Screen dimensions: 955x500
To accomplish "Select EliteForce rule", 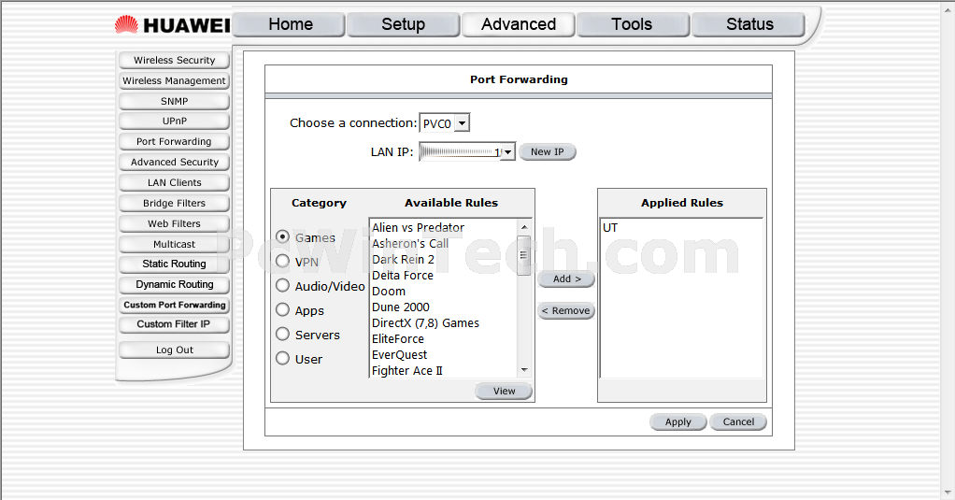I will pos(443,338).
